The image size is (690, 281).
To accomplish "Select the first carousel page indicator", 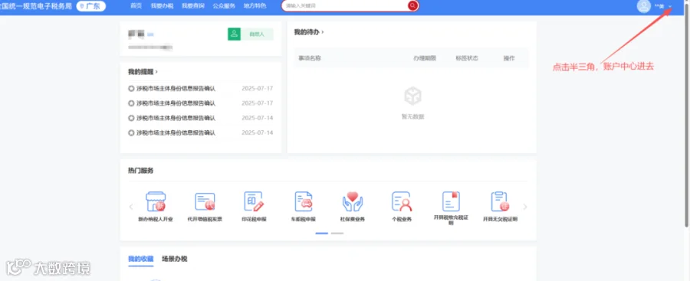I will [x=322, y=233].
